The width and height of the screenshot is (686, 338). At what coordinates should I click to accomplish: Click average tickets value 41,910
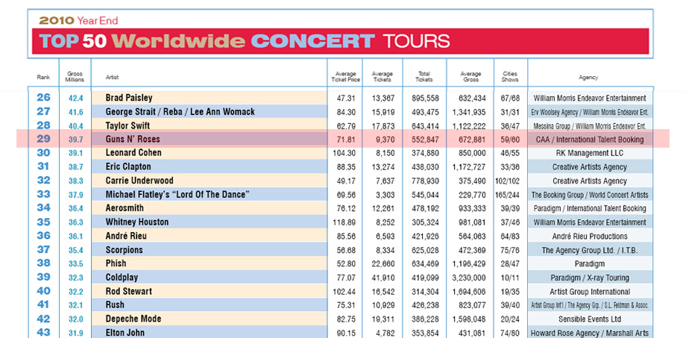[x=383, y=278]
